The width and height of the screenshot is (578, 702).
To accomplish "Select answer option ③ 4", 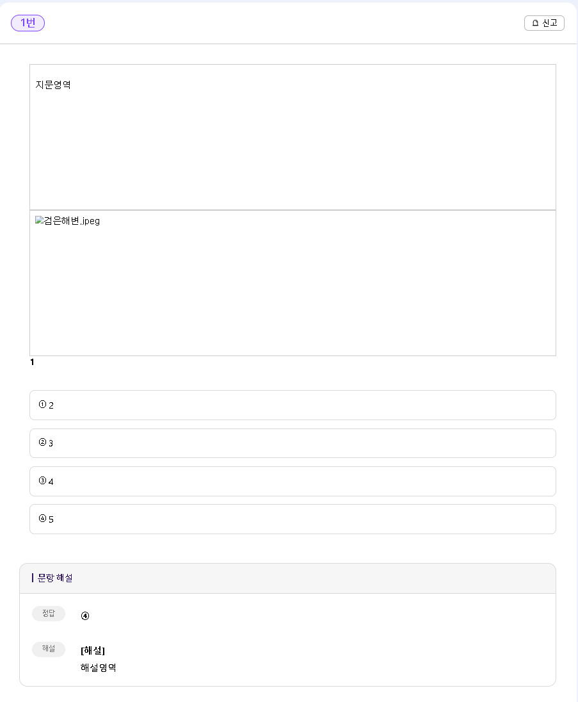I will [x=293, y=481].
